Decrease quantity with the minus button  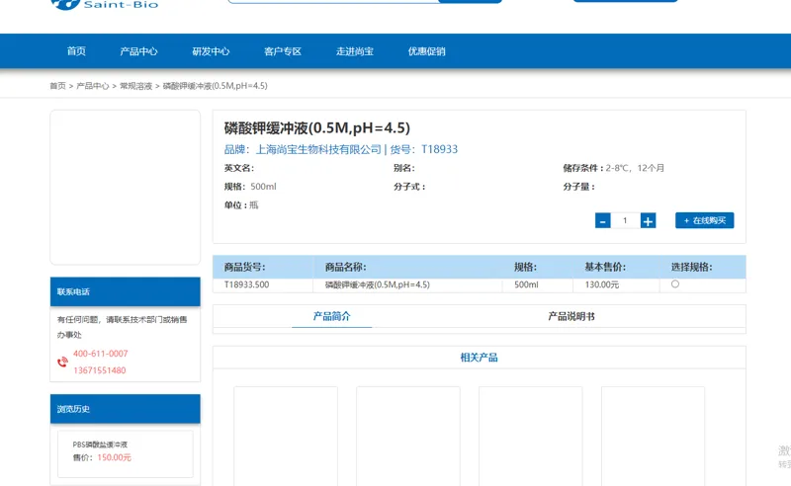coord(603,221)
